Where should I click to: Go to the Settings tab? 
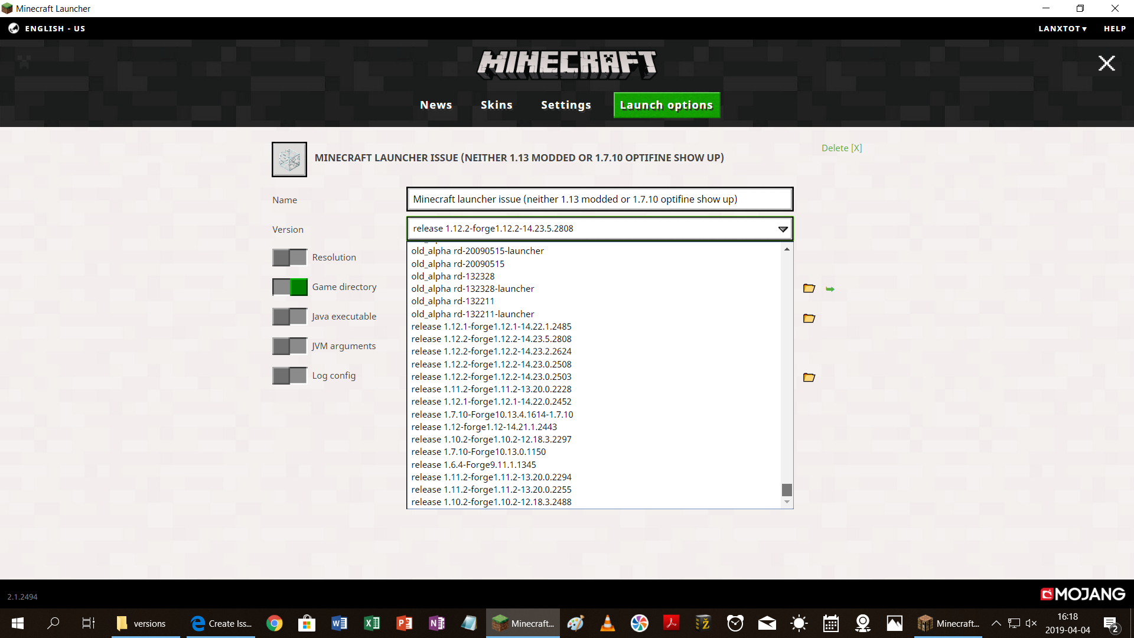click(566, 105)
